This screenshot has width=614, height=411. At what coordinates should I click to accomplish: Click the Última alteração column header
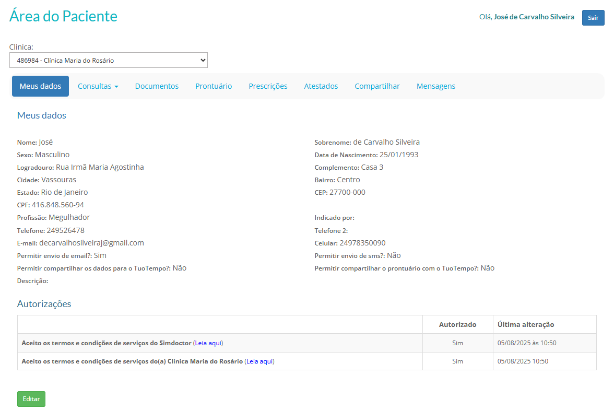coord(525,324)
